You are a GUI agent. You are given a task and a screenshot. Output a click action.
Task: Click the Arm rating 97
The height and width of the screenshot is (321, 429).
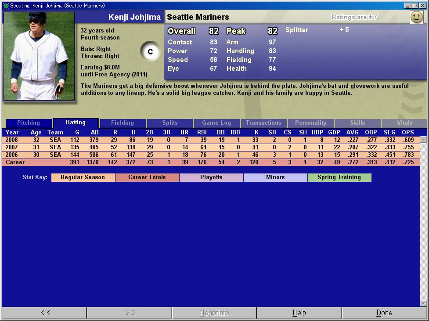(x=272, y=42)
